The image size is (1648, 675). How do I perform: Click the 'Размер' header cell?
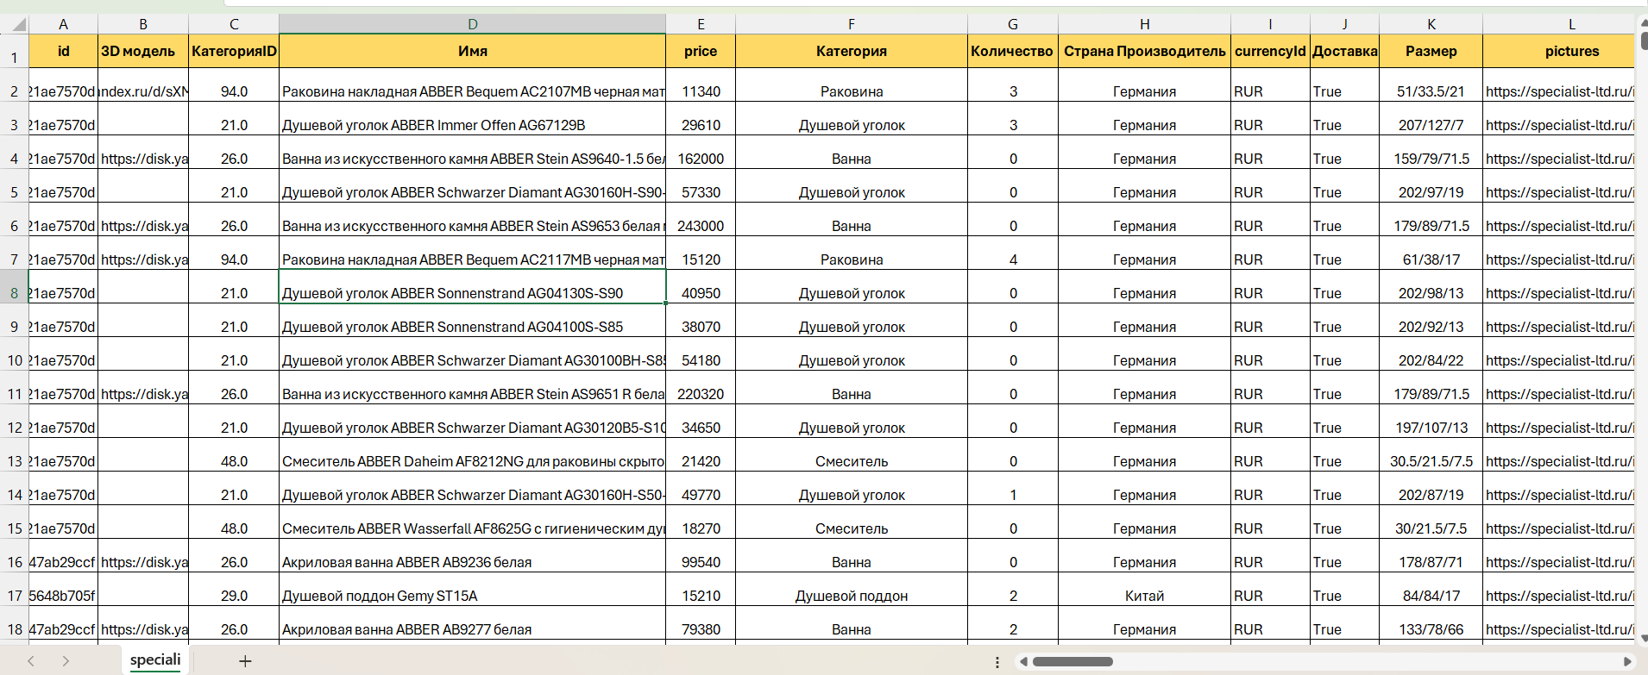(1431, 51)
